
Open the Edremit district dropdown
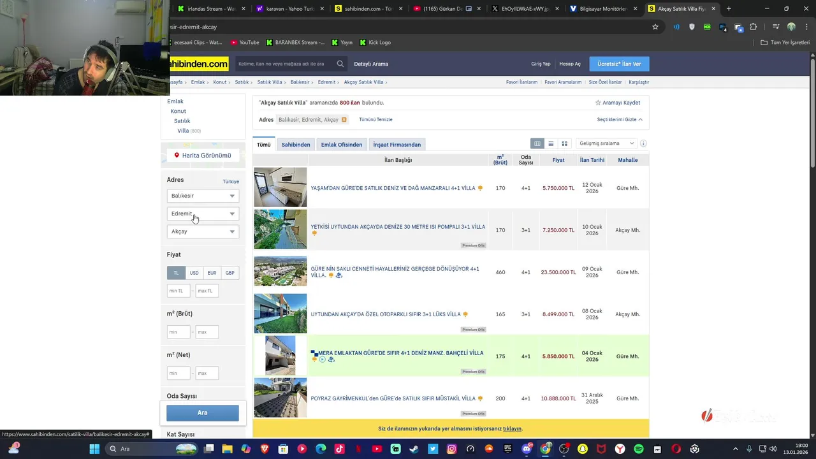pos(203,214)
